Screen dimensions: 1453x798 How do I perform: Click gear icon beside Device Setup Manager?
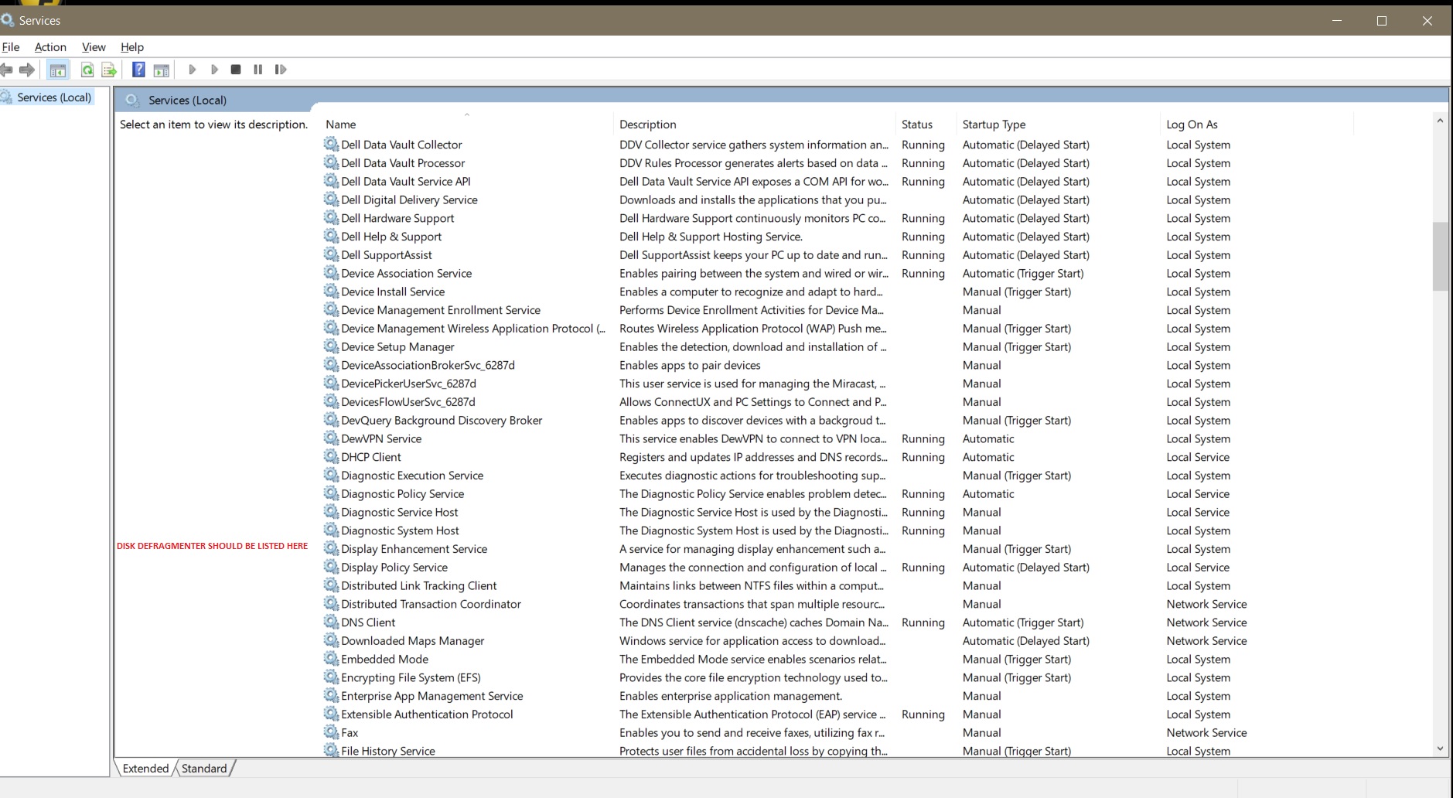coord(331,346)
